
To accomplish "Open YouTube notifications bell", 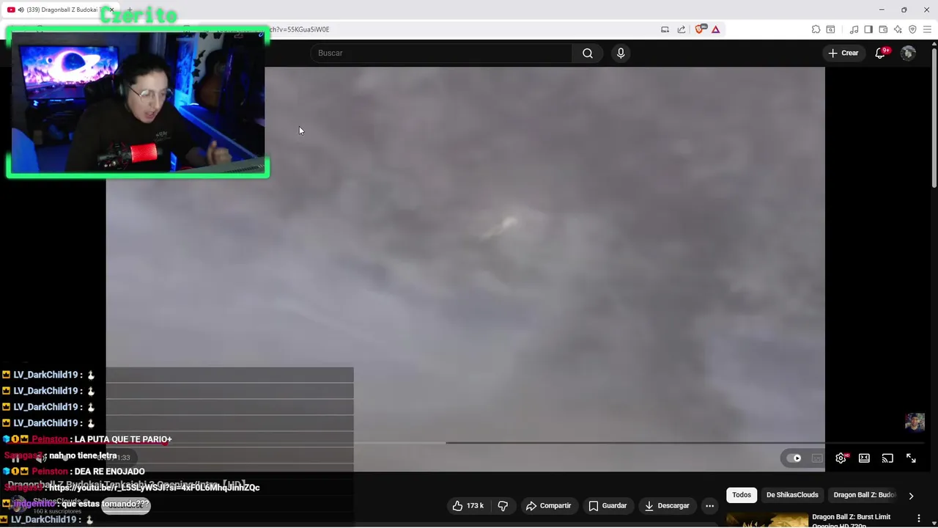I will point(881,53).
